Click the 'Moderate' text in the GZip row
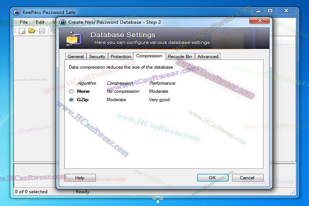This screenshot has width=309, height=206. (116, 100)
